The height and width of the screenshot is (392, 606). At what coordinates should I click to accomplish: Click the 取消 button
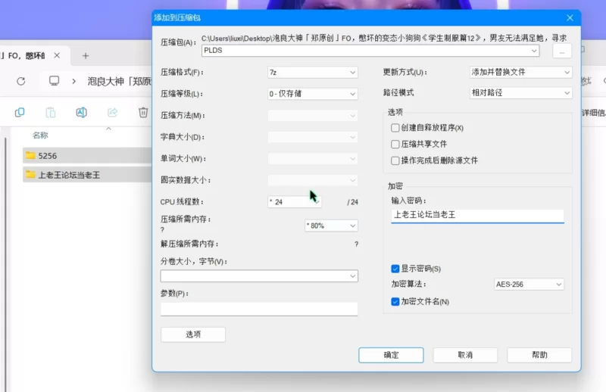tap(465, 355)
